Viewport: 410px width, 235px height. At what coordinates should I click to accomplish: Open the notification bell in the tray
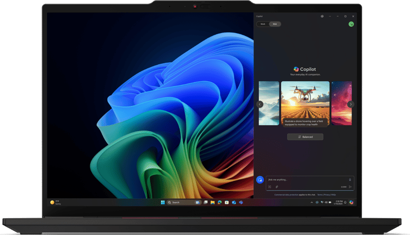pyautogui.click(x=345, y=202)
